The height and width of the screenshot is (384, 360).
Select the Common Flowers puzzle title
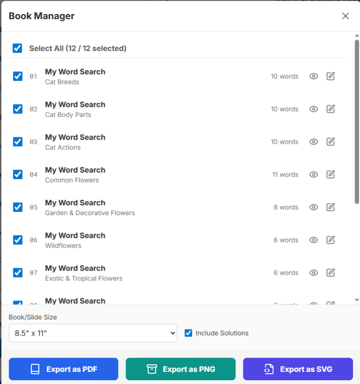[x=75, y=170]
